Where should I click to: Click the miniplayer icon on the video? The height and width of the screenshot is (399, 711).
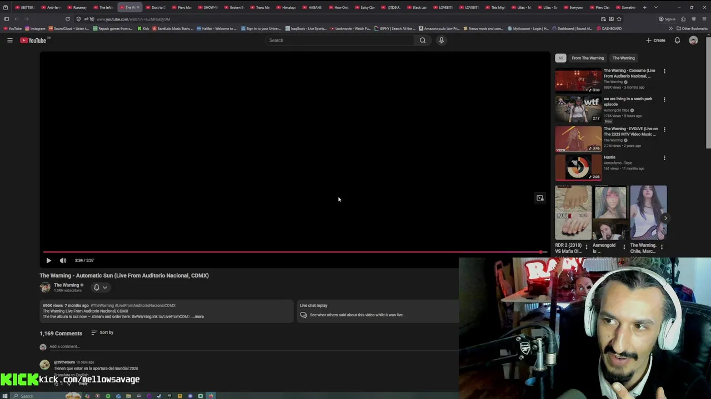click(x=540, y=198)
